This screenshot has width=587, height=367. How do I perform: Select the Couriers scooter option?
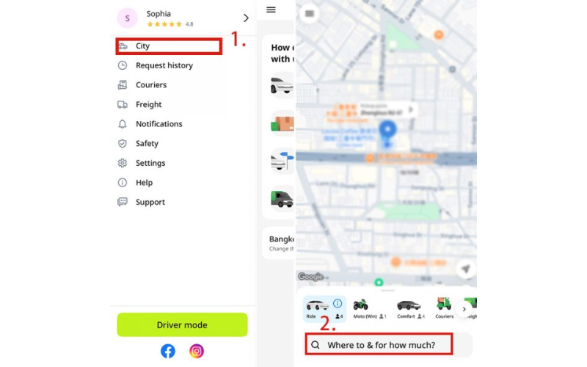[444, 309]
